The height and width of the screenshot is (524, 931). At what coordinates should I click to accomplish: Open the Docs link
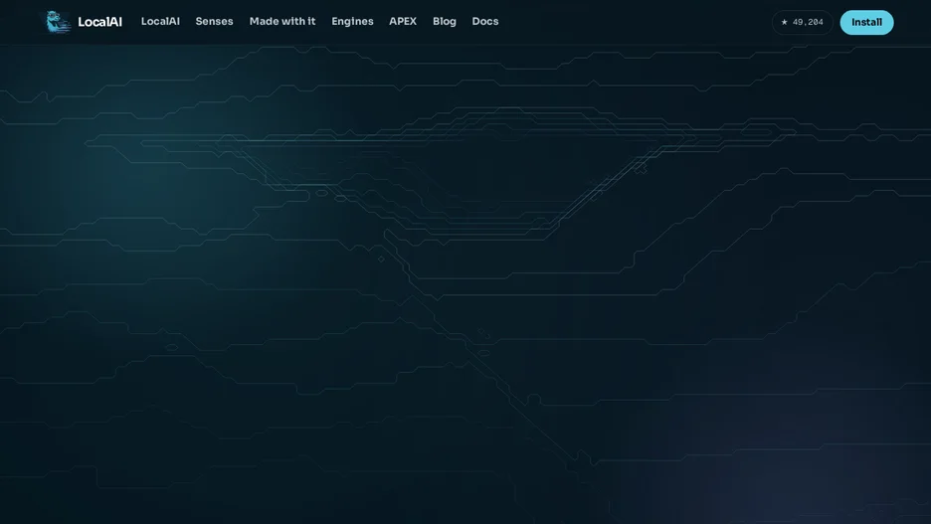pyautogui.click(x=485, y=21)
